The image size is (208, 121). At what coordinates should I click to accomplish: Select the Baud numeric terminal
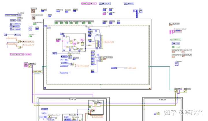click(x=37, y=29)
